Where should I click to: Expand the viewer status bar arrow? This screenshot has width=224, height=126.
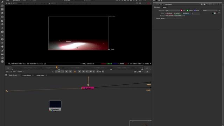tap(150, 64)
